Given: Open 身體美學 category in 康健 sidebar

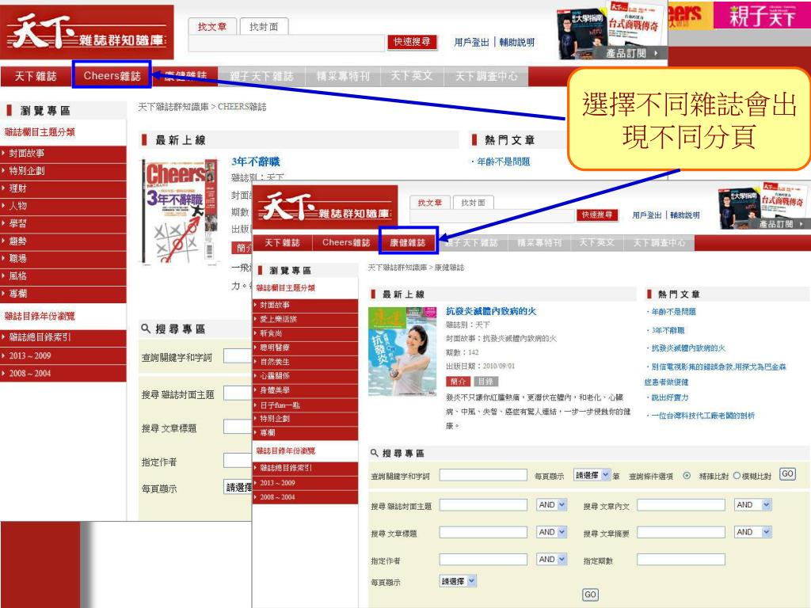Looking at the screenshot, I should click(x=306, y=390).
